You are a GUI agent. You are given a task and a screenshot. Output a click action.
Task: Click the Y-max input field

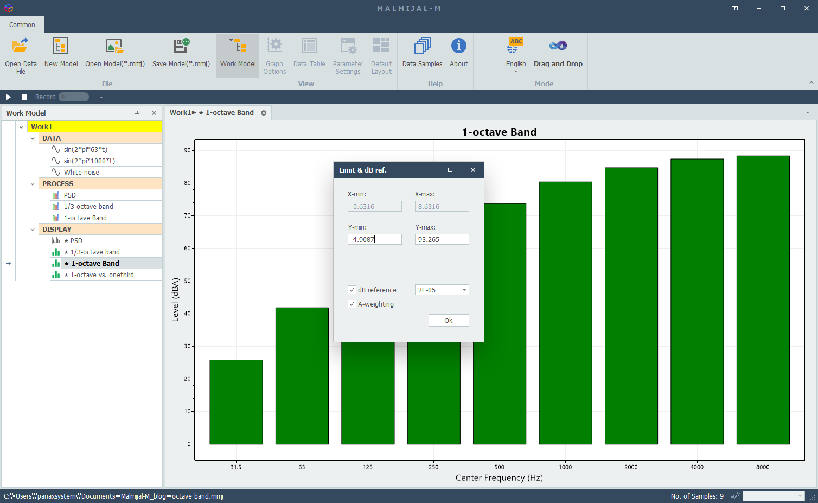point(442,239)
